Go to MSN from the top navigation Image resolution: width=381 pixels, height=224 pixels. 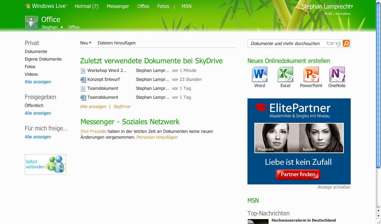[x=187, y=6]
